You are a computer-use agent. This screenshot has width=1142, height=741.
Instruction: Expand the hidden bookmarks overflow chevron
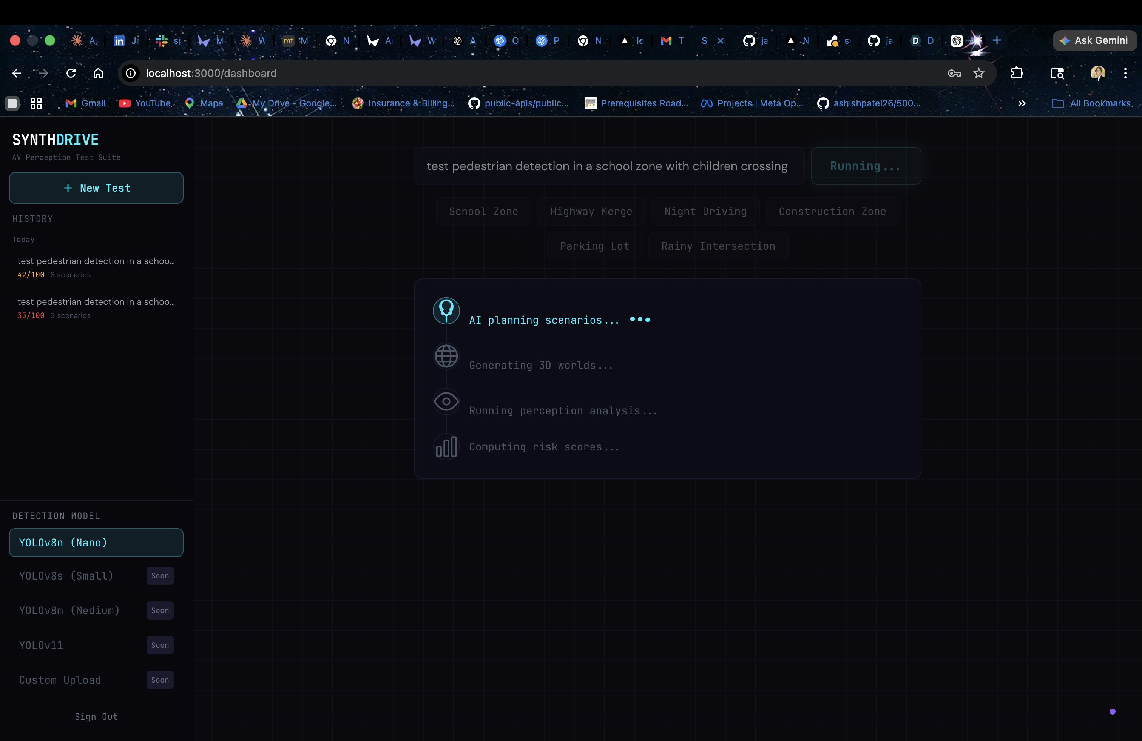pos(1022,103)
